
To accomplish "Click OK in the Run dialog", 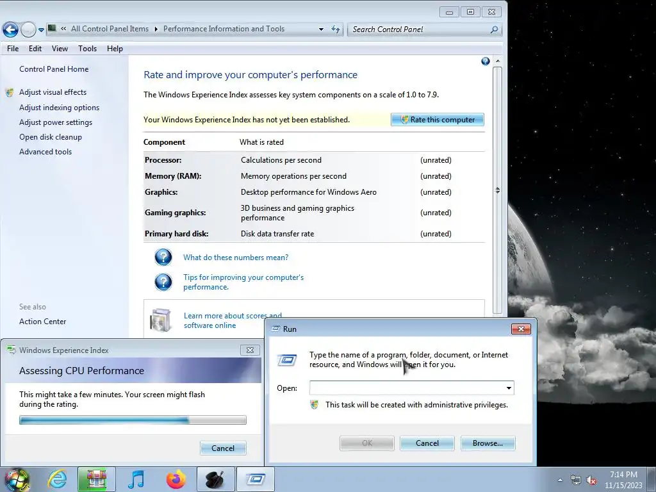I will click(x=367, y=443).
